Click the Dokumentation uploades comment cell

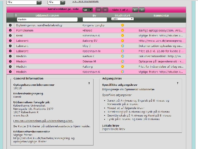click(x=161, y=46)
